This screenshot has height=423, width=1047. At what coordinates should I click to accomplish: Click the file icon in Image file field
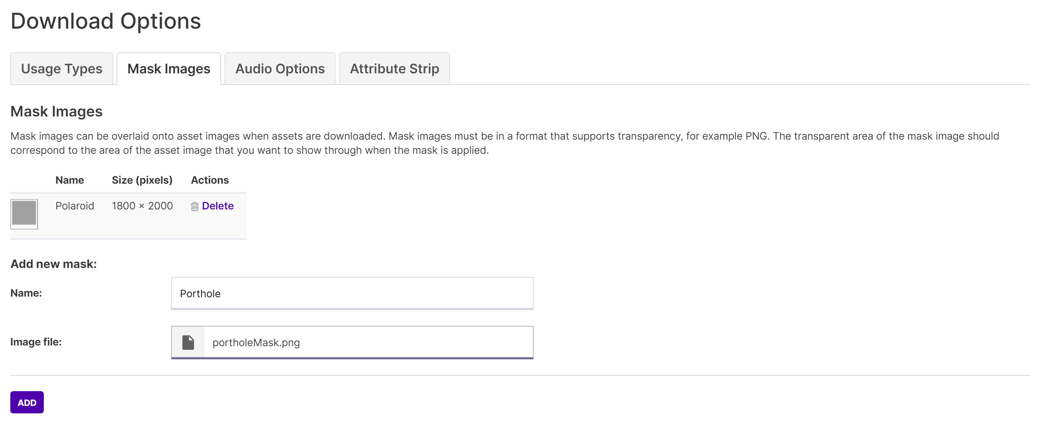[x=188, y=342]
